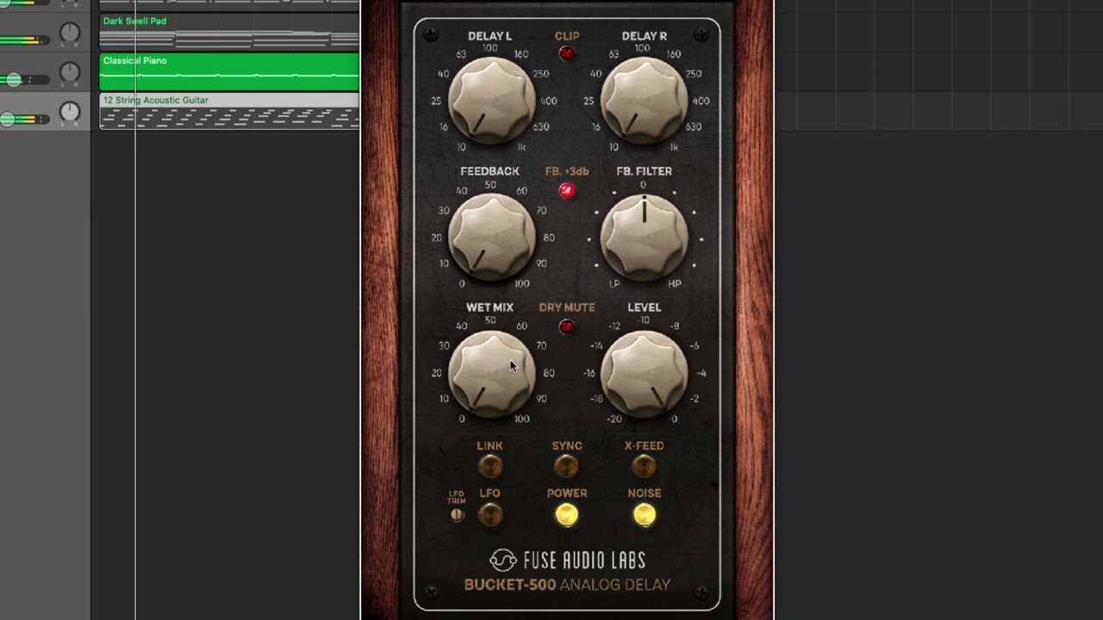Click the LEVEL label

pos(644,307)
